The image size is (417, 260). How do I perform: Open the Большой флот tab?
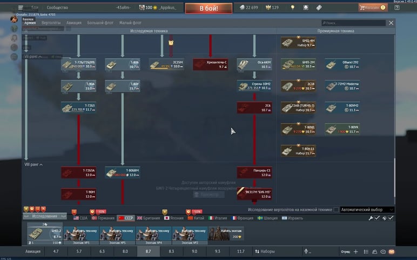pos(100,23)
